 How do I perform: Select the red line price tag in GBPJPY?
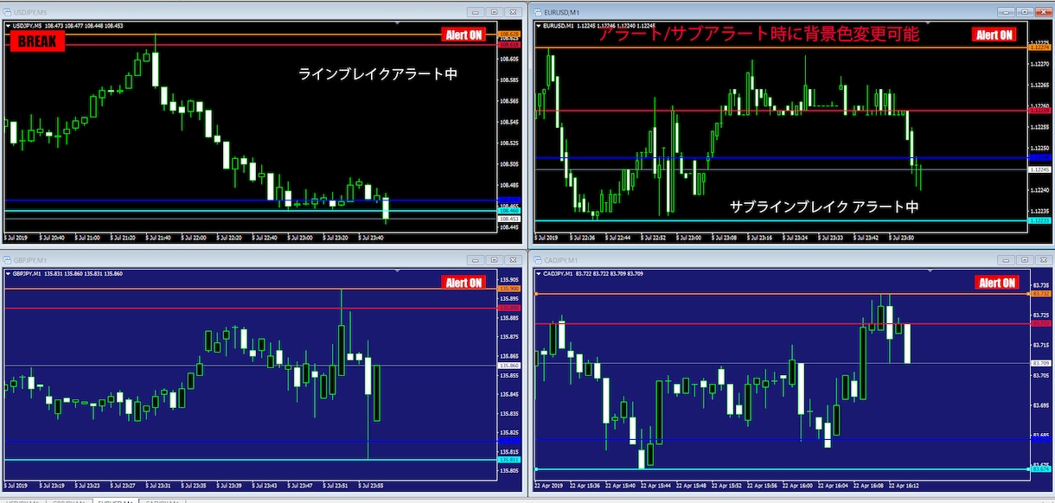(x=508, y=308)
